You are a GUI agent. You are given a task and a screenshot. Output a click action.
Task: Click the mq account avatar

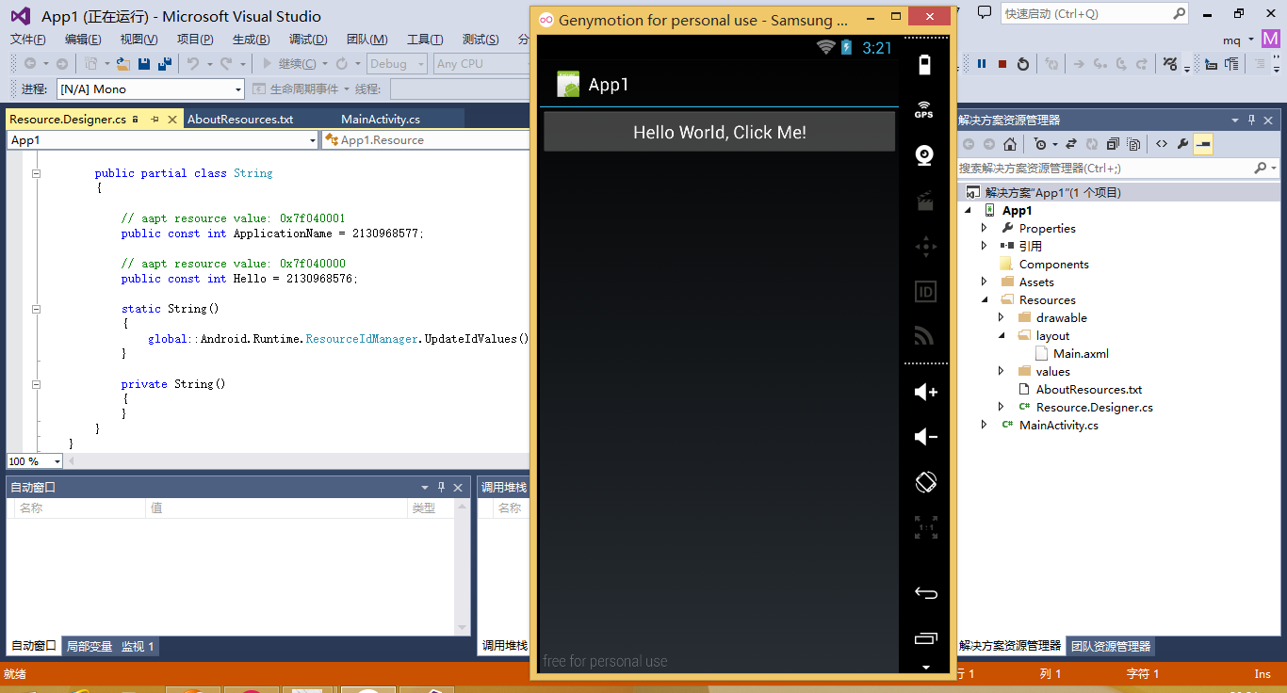tap(1272, 40)
